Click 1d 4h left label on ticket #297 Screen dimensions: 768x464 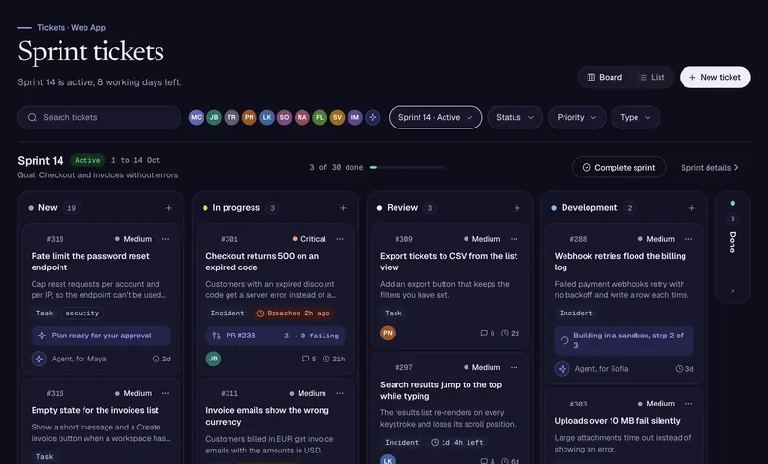[x=457, y=443]
